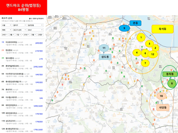The width and height of the screenshot is (178, 133).
Task: Select yellow marker number 12
Action: coord(153,54)
